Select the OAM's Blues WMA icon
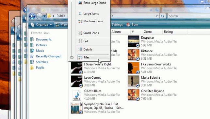This screenshot has height=119, width=210. (x=77, y=95)
